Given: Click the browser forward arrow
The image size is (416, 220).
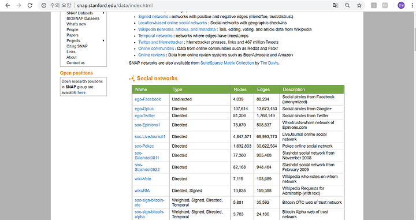Looking at the screenshot, I should coord(18,5).
